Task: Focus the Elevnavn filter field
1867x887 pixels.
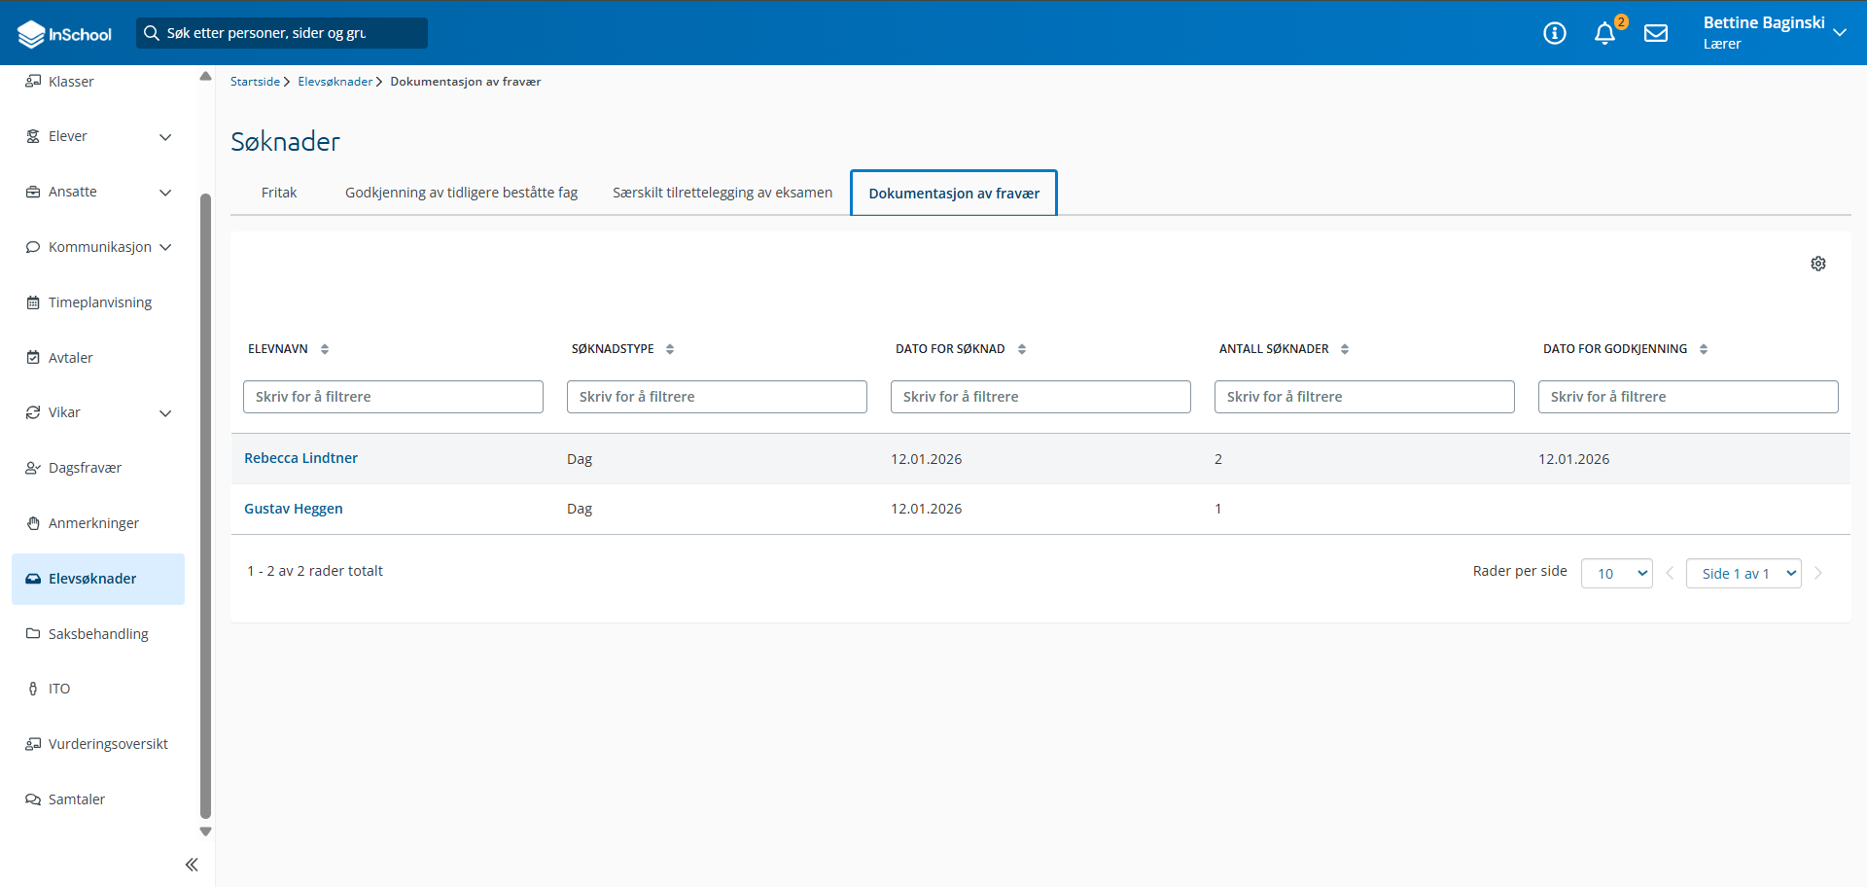Action: point(393,397)
